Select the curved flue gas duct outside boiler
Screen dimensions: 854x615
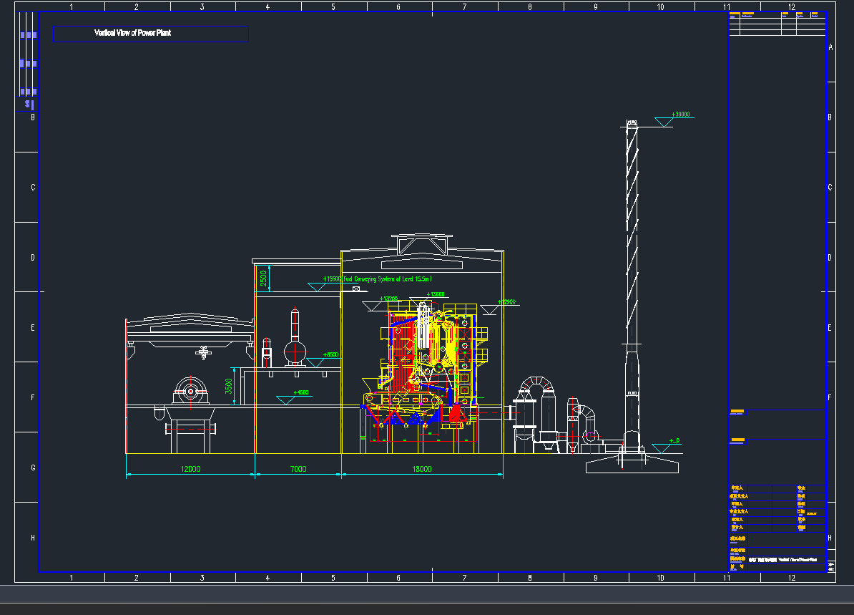point(536,385)
